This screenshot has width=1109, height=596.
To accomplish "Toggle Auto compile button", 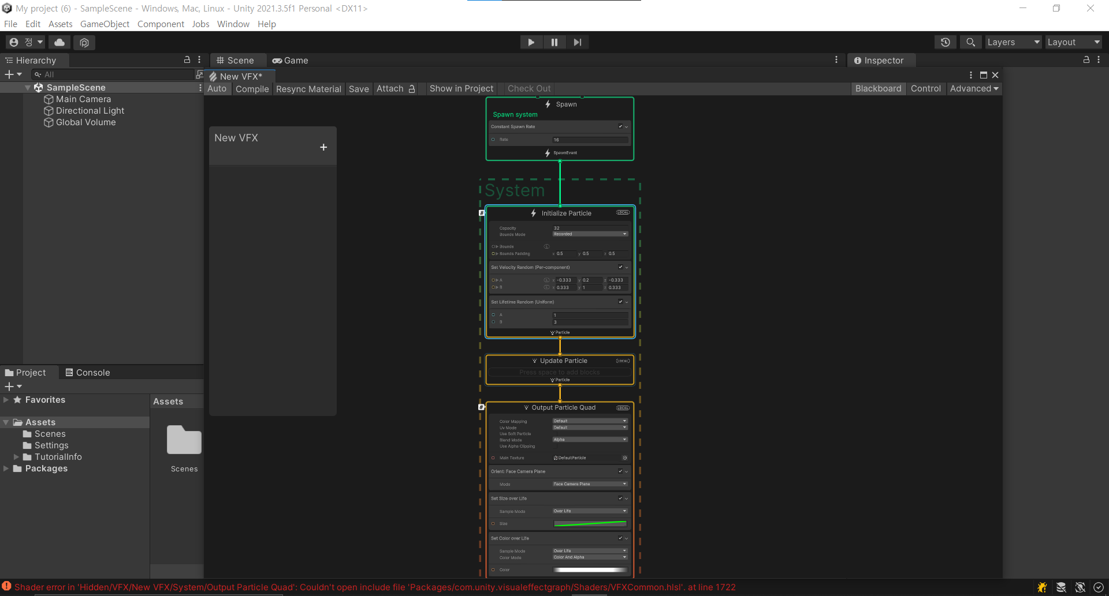I will 217,89.
